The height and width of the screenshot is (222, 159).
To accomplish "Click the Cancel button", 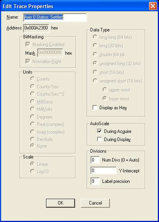I will pyautogui.click(x=95, y=203).
